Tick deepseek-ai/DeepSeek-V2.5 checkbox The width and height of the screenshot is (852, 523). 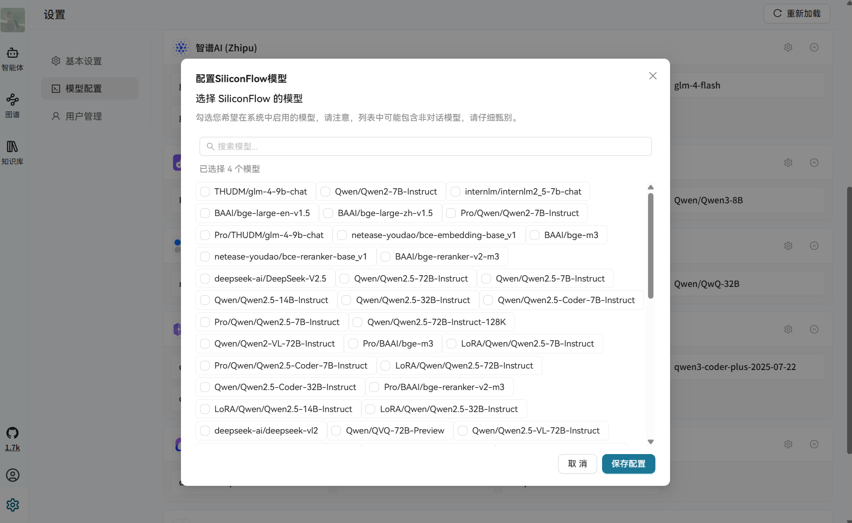(205, 279)
